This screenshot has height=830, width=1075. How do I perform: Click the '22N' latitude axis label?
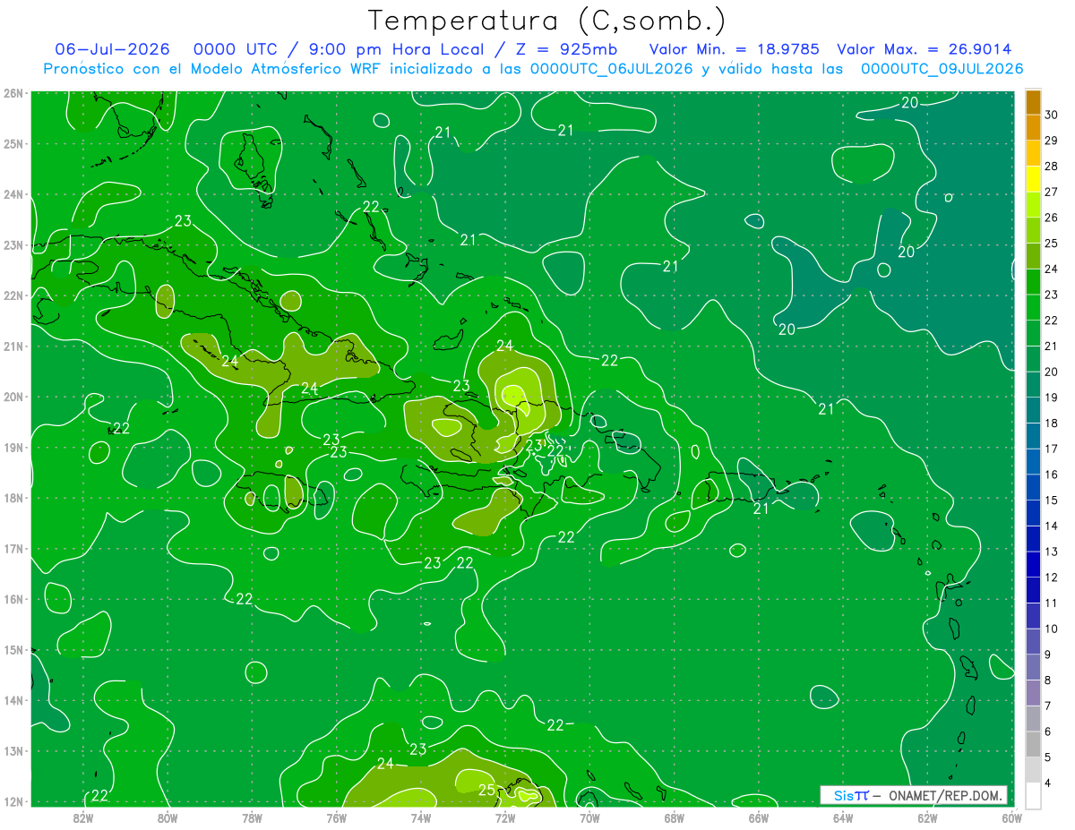pyautogui.click(x=13, y=295)
